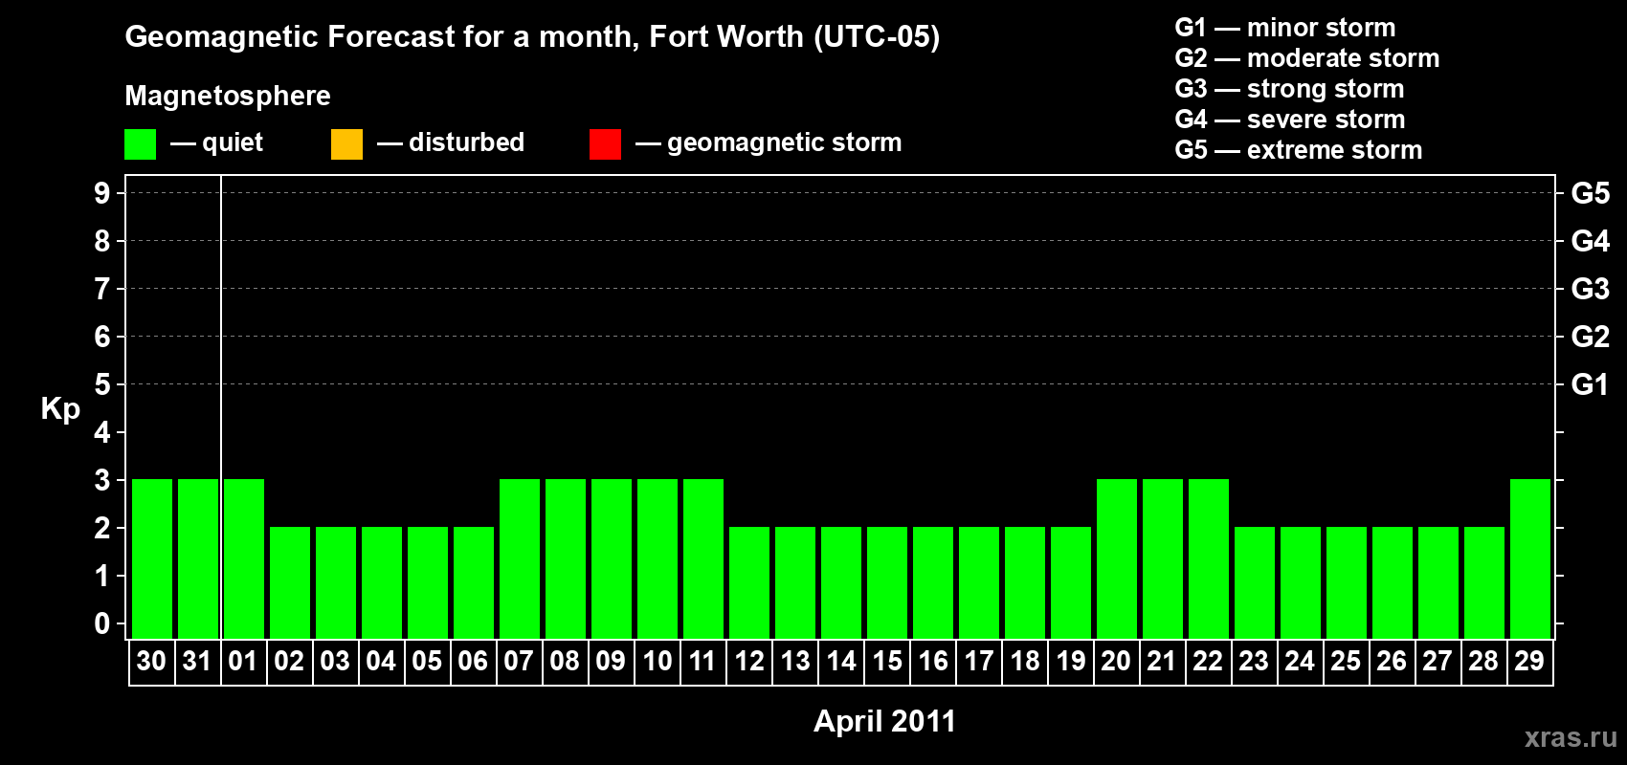Click date cell 08 on the axis

(x=566, y=662)
